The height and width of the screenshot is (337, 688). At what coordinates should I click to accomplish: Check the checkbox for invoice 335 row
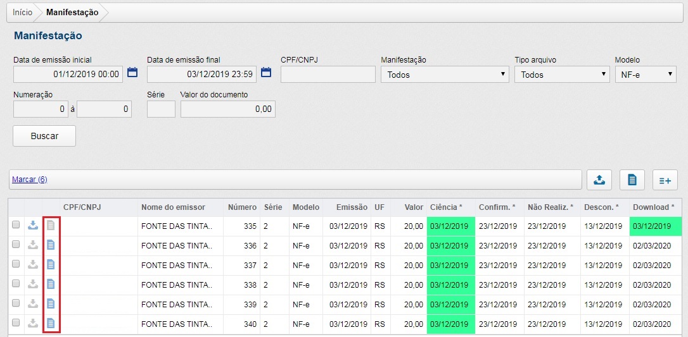pyautogui.click(x=16, y=226)
